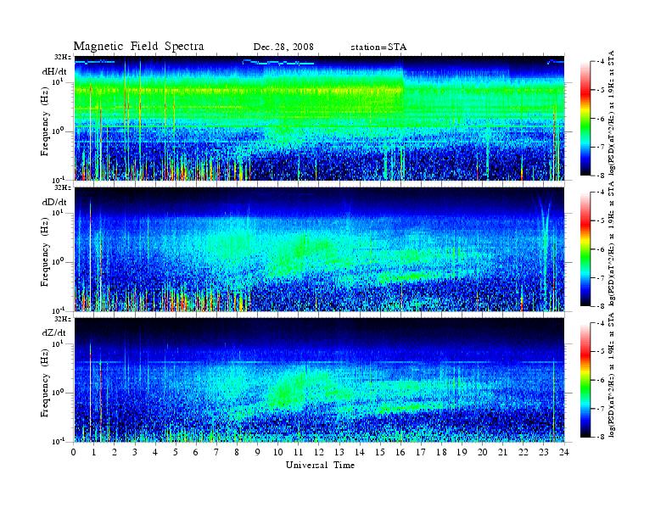Click hour 24 on the Universal Time axis
Screen dimensions: 672x519
coord(564,452)
